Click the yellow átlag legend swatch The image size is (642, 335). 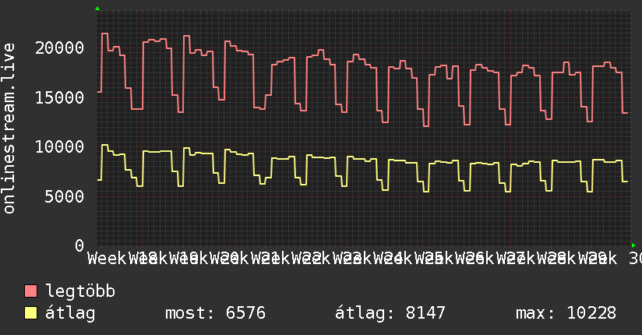[x=30, y=313]
